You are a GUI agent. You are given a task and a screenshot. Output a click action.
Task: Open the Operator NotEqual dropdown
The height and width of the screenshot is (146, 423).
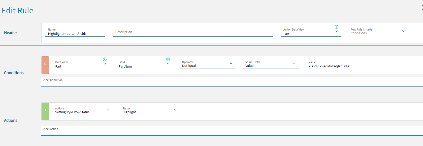[x=231, y=64]
